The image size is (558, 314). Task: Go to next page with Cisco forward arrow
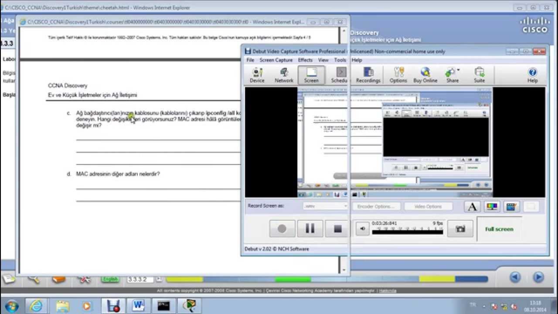click(539, 277)
